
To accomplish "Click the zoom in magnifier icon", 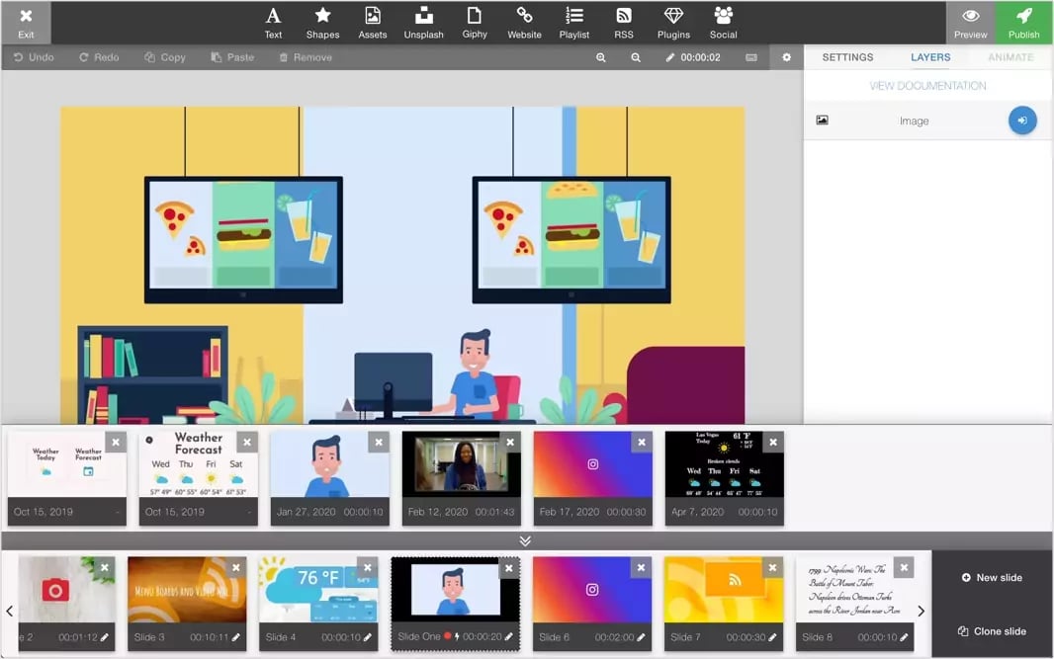I will click(601, 57).
